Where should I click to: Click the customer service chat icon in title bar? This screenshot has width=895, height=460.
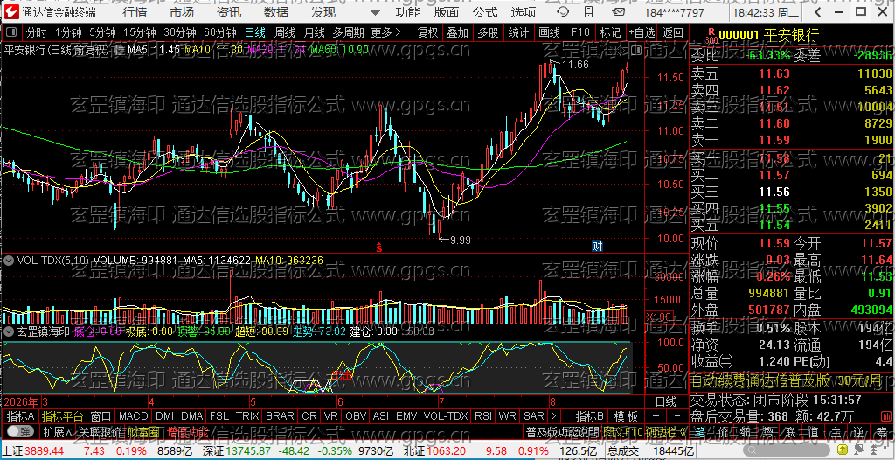[563, 12]
